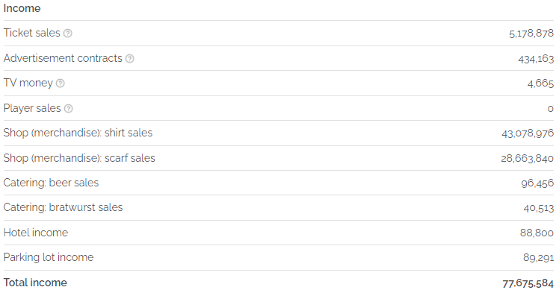Select Catering bratwurst sales label
This screenshot has height=293, width=559.
pyautogui.click(x=63, y=207)
